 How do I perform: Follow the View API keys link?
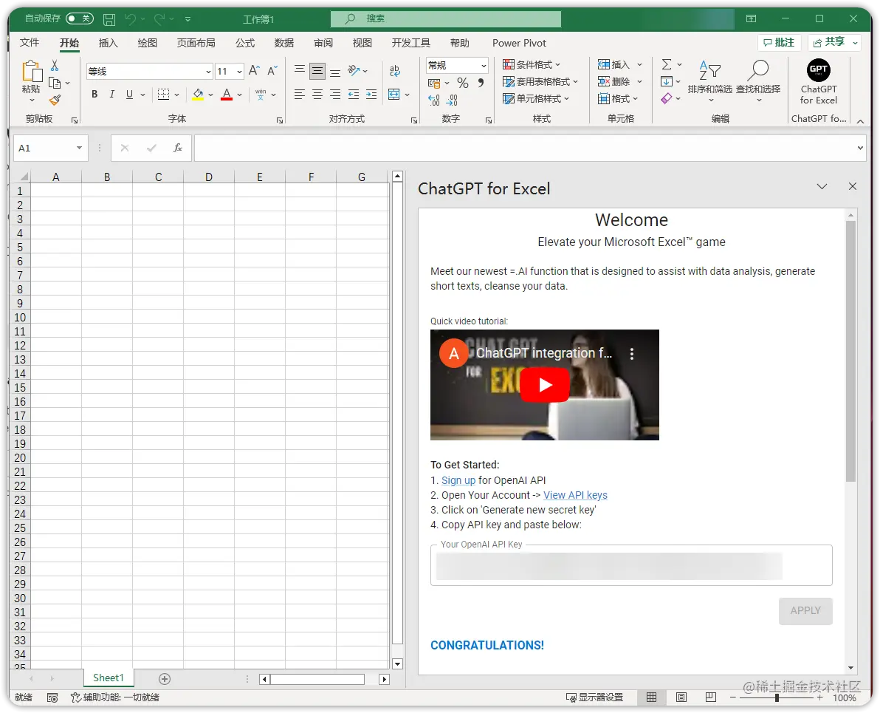(x=575, y=495)
